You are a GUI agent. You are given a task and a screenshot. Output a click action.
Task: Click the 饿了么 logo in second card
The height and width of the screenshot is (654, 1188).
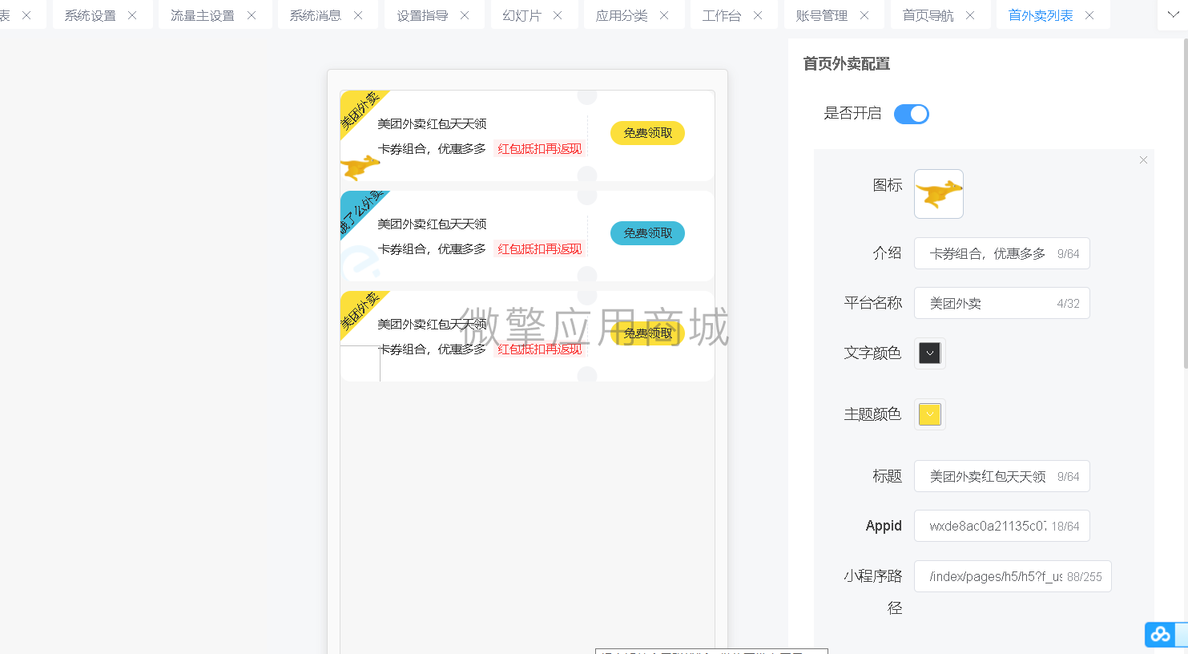[x=360, y=261]
